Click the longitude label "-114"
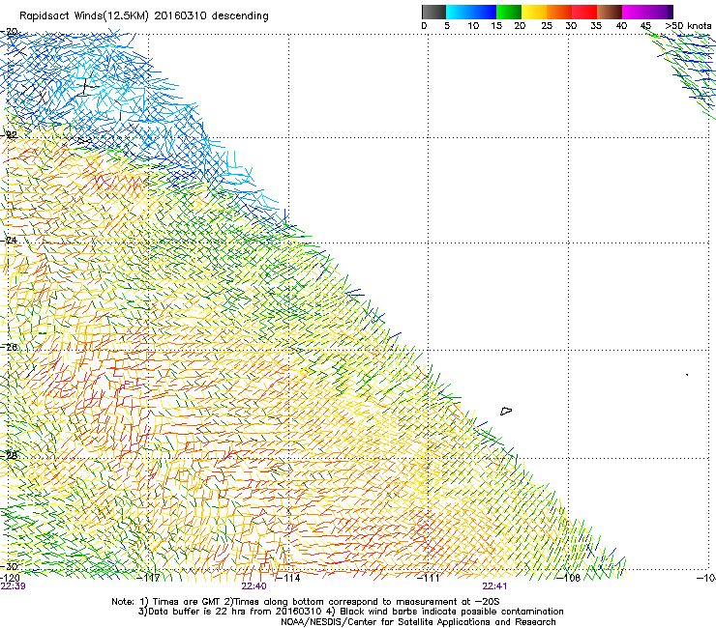This screenshot has height=628, width=716. pos(289,578)
